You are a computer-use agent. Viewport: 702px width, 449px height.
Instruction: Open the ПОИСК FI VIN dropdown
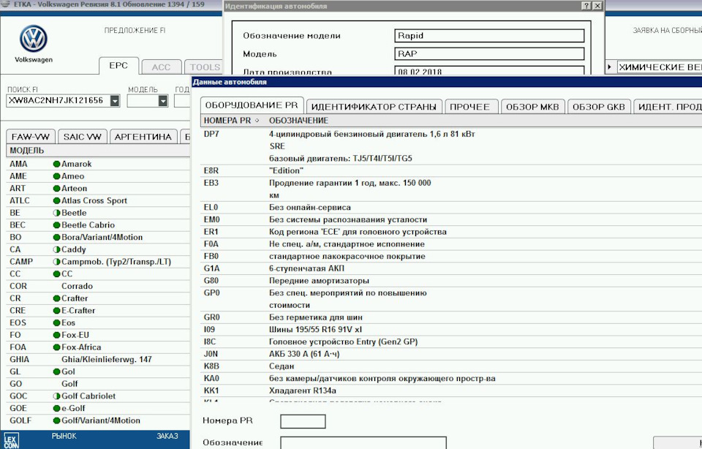pyautogui.click(x=115, y=101)
